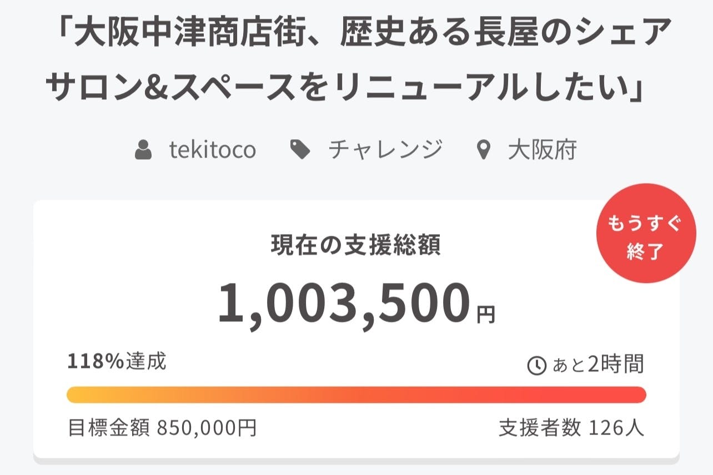Click the location pin icon

pyautogui.click(x=484, y=150)
